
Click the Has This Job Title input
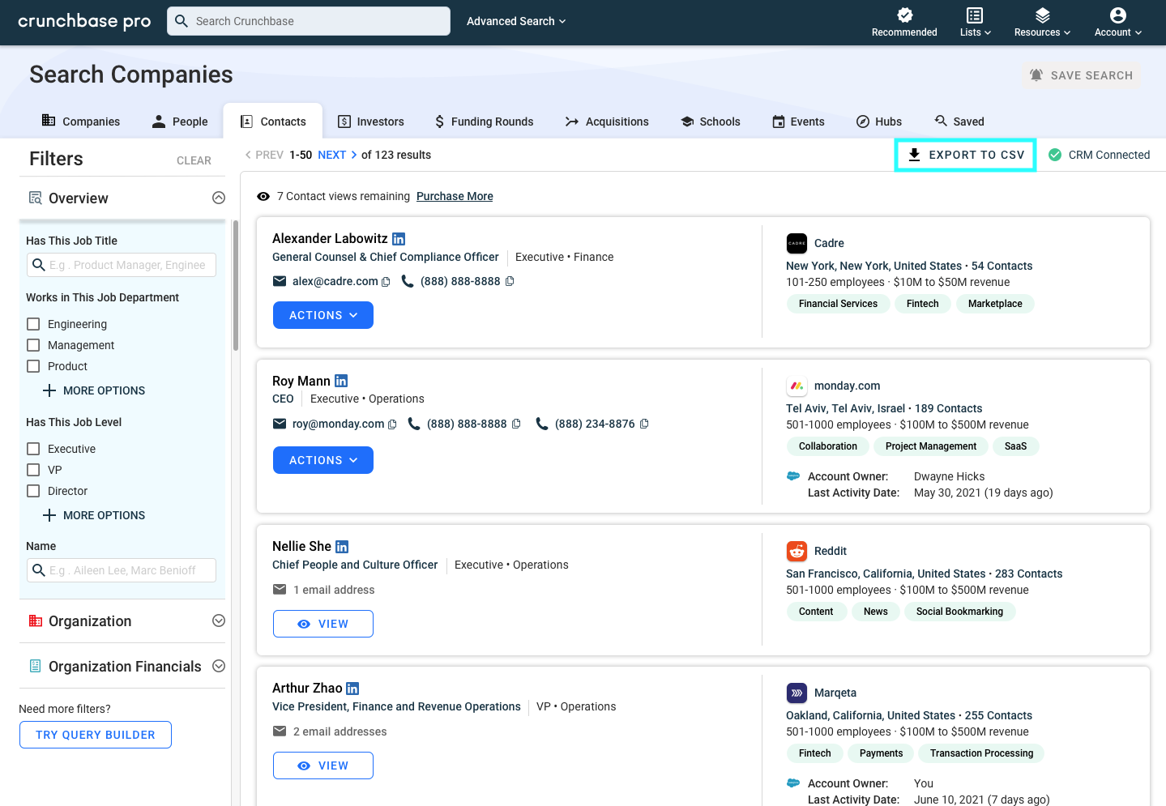coord(122,265)
